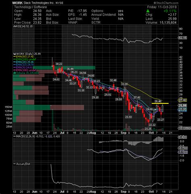This screenshot has width=191, height=194.
Task: Click the 26.40 resistance price label
Action: [158, 101]
